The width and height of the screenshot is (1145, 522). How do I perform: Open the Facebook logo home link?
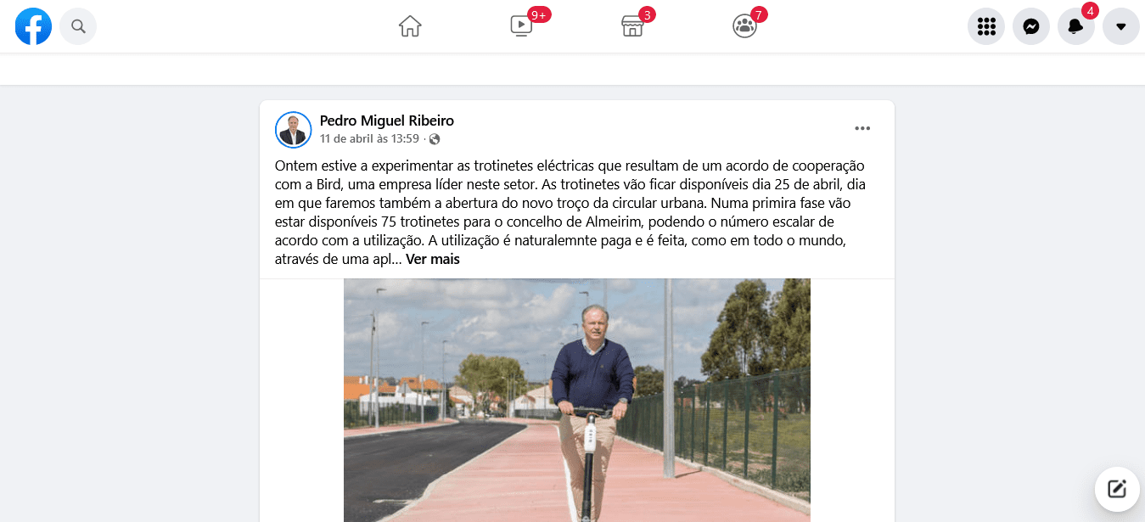click(34, 26)
